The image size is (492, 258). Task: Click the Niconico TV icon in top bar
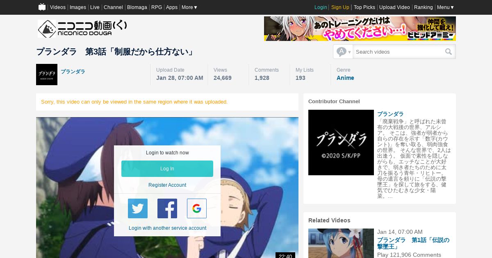pyautogui.click(x=42, y=7)
